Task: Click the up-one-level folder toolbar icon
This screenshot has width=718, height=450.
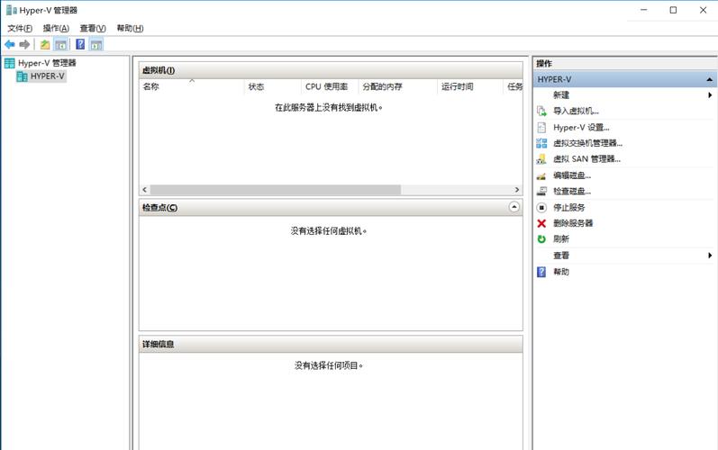Action: click(x=45, y=44)
